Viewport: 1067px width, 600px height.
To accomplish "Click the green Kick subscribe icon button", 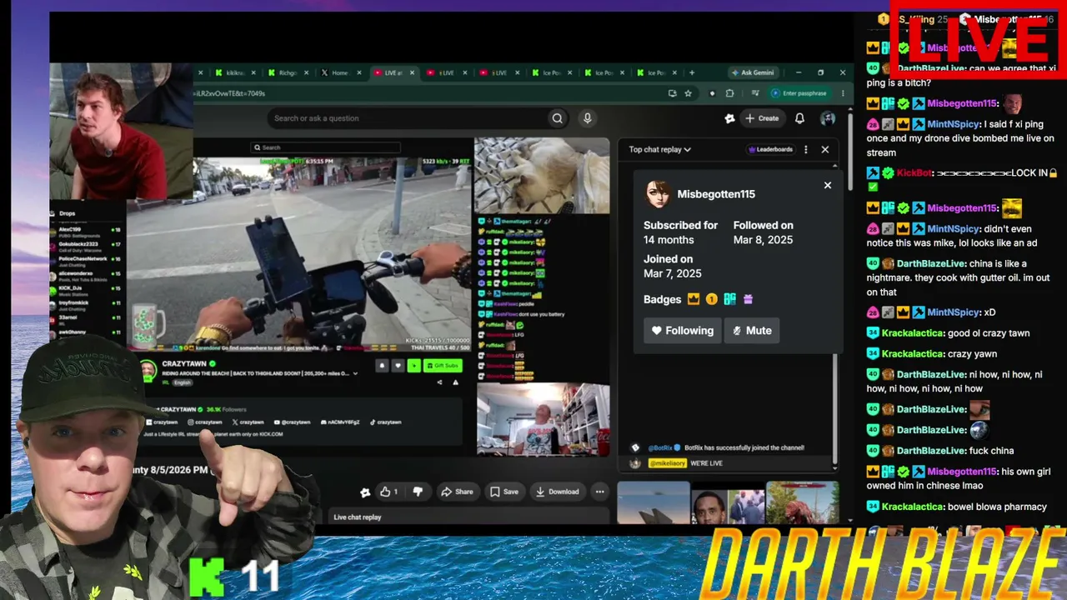I will (x=413, y=365).
